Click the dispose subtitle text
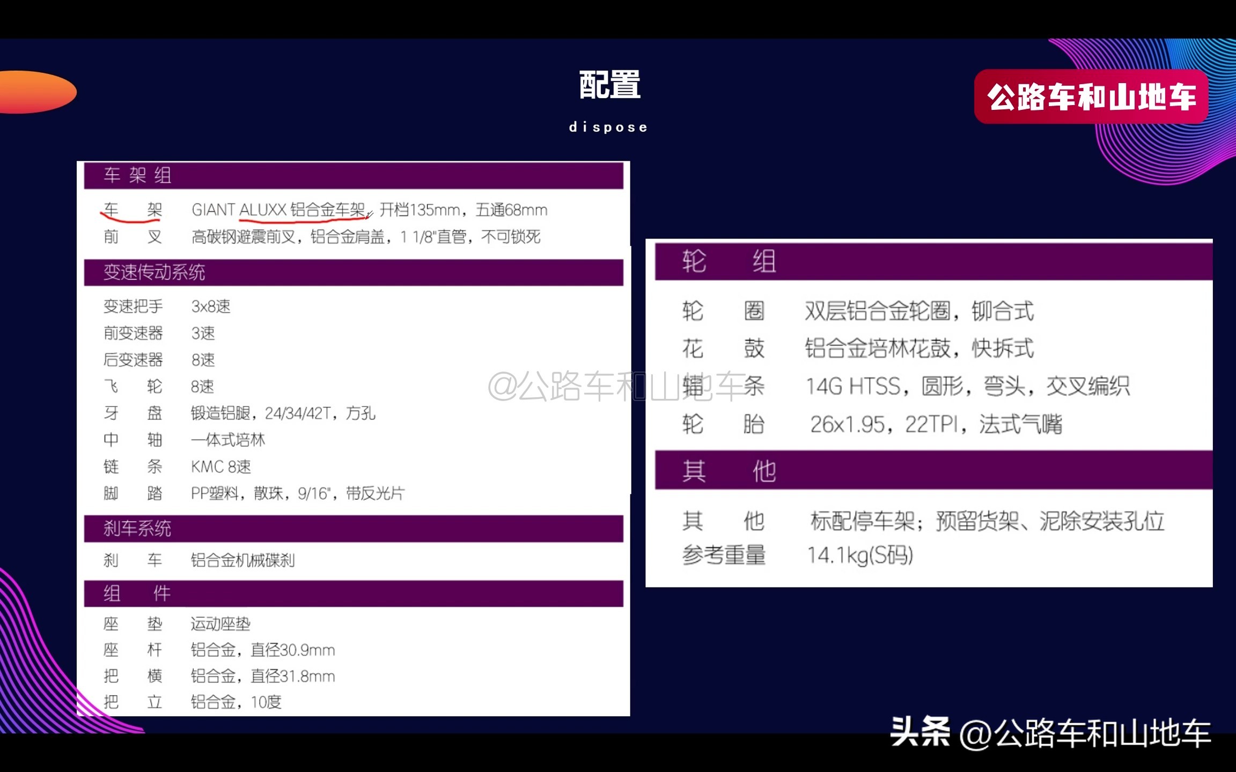Viewport: 1236px width, 772px height. click(608, 127)
